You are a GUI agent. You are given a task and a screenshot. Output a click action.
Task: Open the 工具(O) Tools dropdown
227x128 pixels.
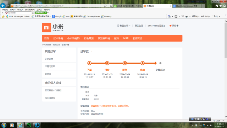216,16
